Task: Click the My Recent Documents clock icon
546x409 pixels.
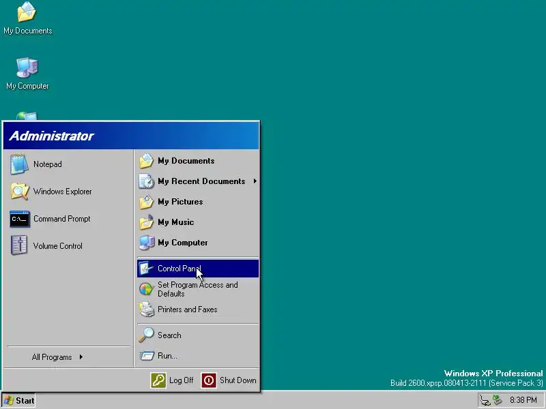Action: 146,181
